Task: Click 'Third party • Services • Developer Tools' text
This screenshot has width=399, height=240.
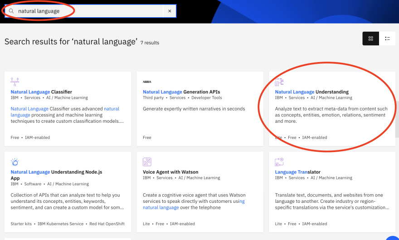Action: coord(182,98)
